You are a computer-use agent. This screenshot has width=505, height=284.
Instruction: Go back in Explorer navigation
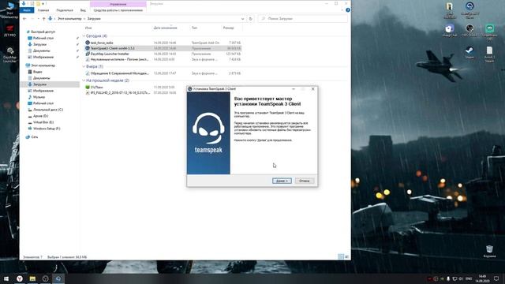[x=24, y=19]
